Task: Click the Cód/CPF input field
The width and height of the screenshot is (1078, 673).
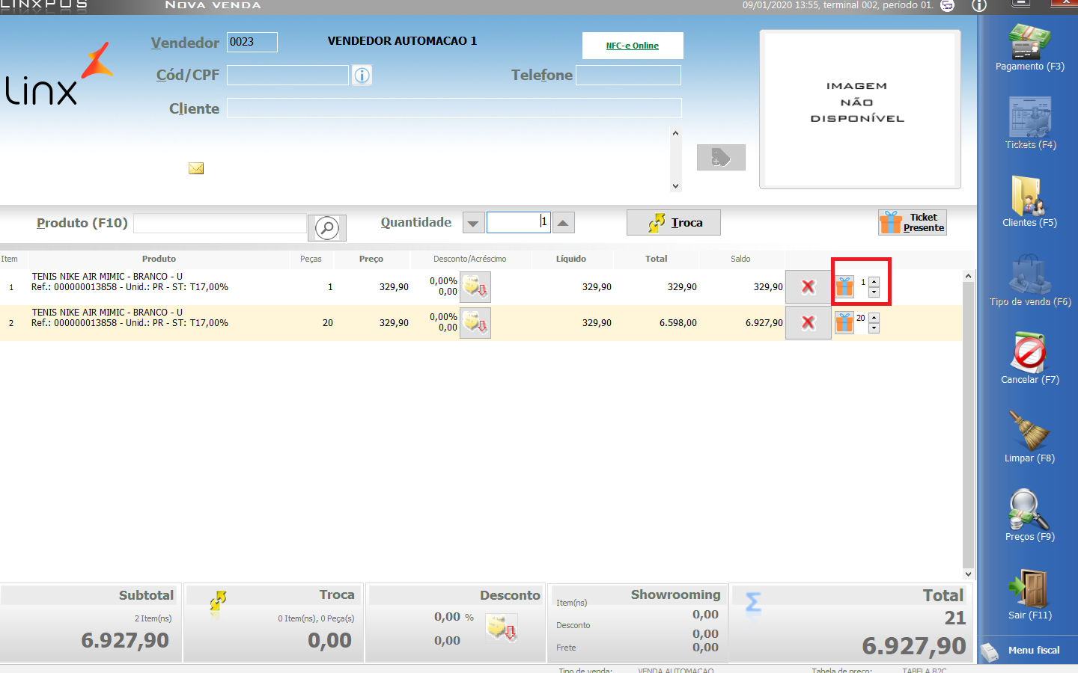Action: 288,75
